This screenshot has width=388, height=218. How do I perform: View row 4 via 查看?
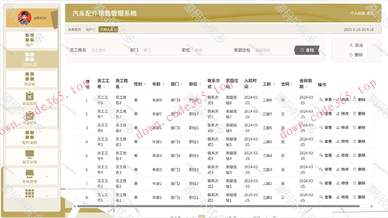(326, 141)
